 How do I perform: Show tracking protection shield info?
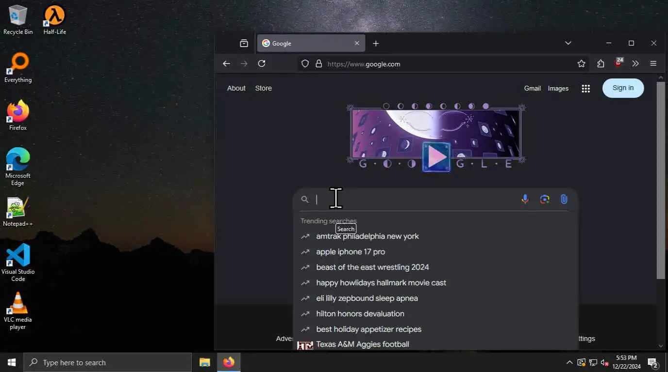(x=305, y=64)
